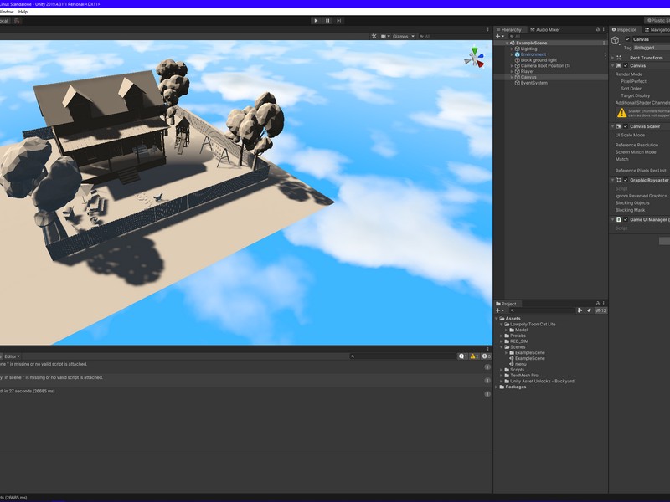Open the Help menu

[x=23, y=12]
